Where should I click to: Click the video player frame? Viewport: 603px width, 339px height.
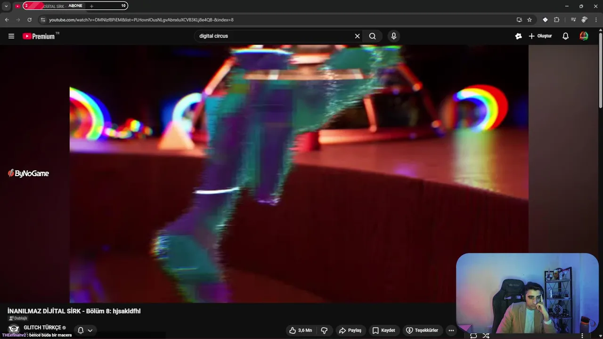299,174
